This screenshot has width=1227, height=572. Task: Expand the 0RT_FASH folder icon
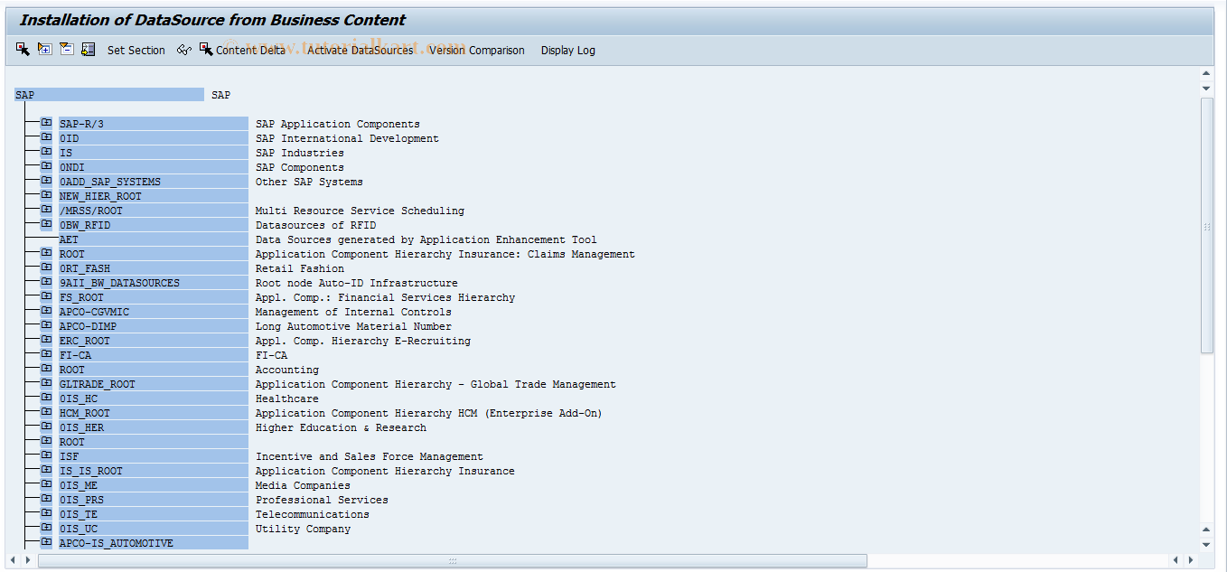pyautogui.click(x=46, y=267)
